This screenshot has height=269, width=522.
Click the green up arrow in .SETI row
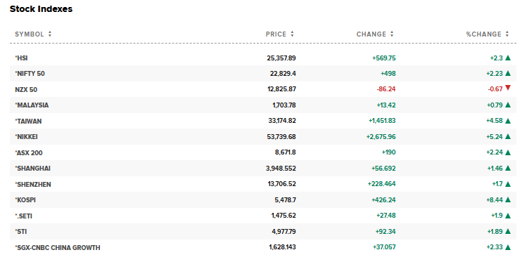[x=508, y=216]
